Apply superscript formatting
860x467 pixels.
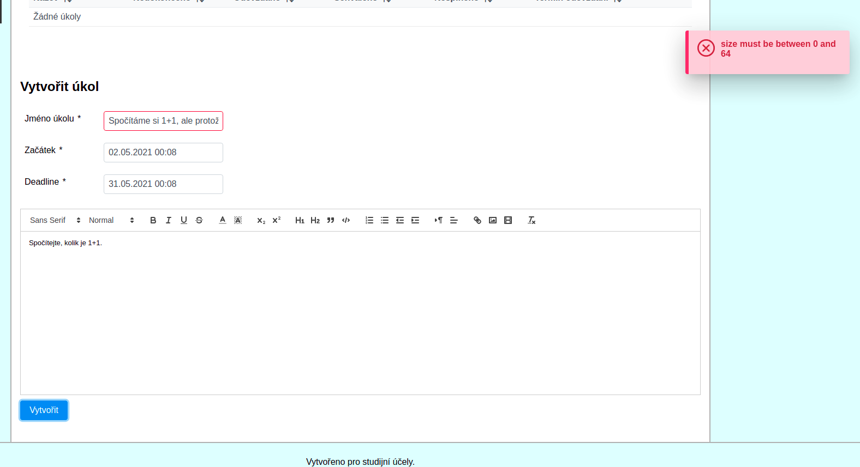(x=277, y=220)
